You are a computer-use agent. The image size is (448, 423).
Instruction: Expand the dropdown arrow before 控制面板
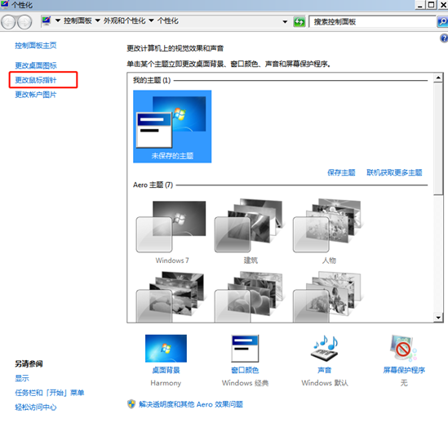(x=58, y=20)
